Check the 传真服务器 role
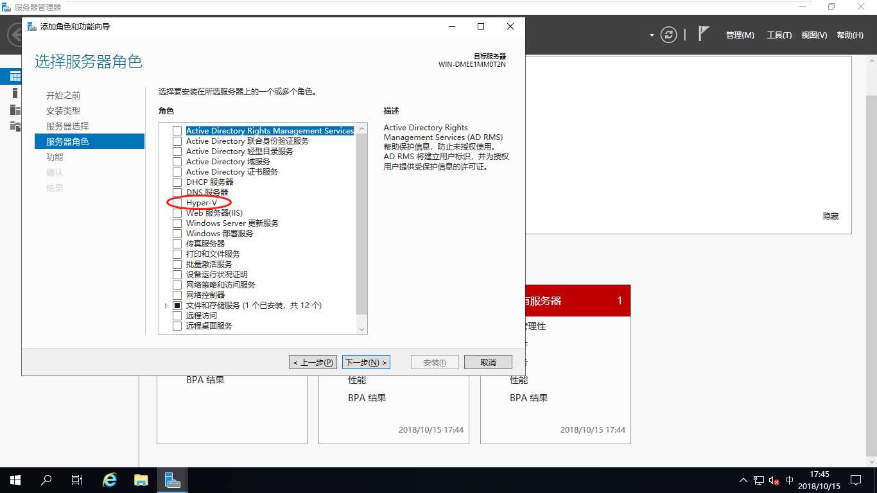This screenshot has height=493, width=877. [x=177, y=244]
